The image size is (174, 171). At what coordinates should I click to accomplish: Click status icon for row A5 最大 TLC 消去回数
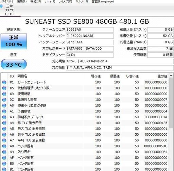tap(4, 129)
